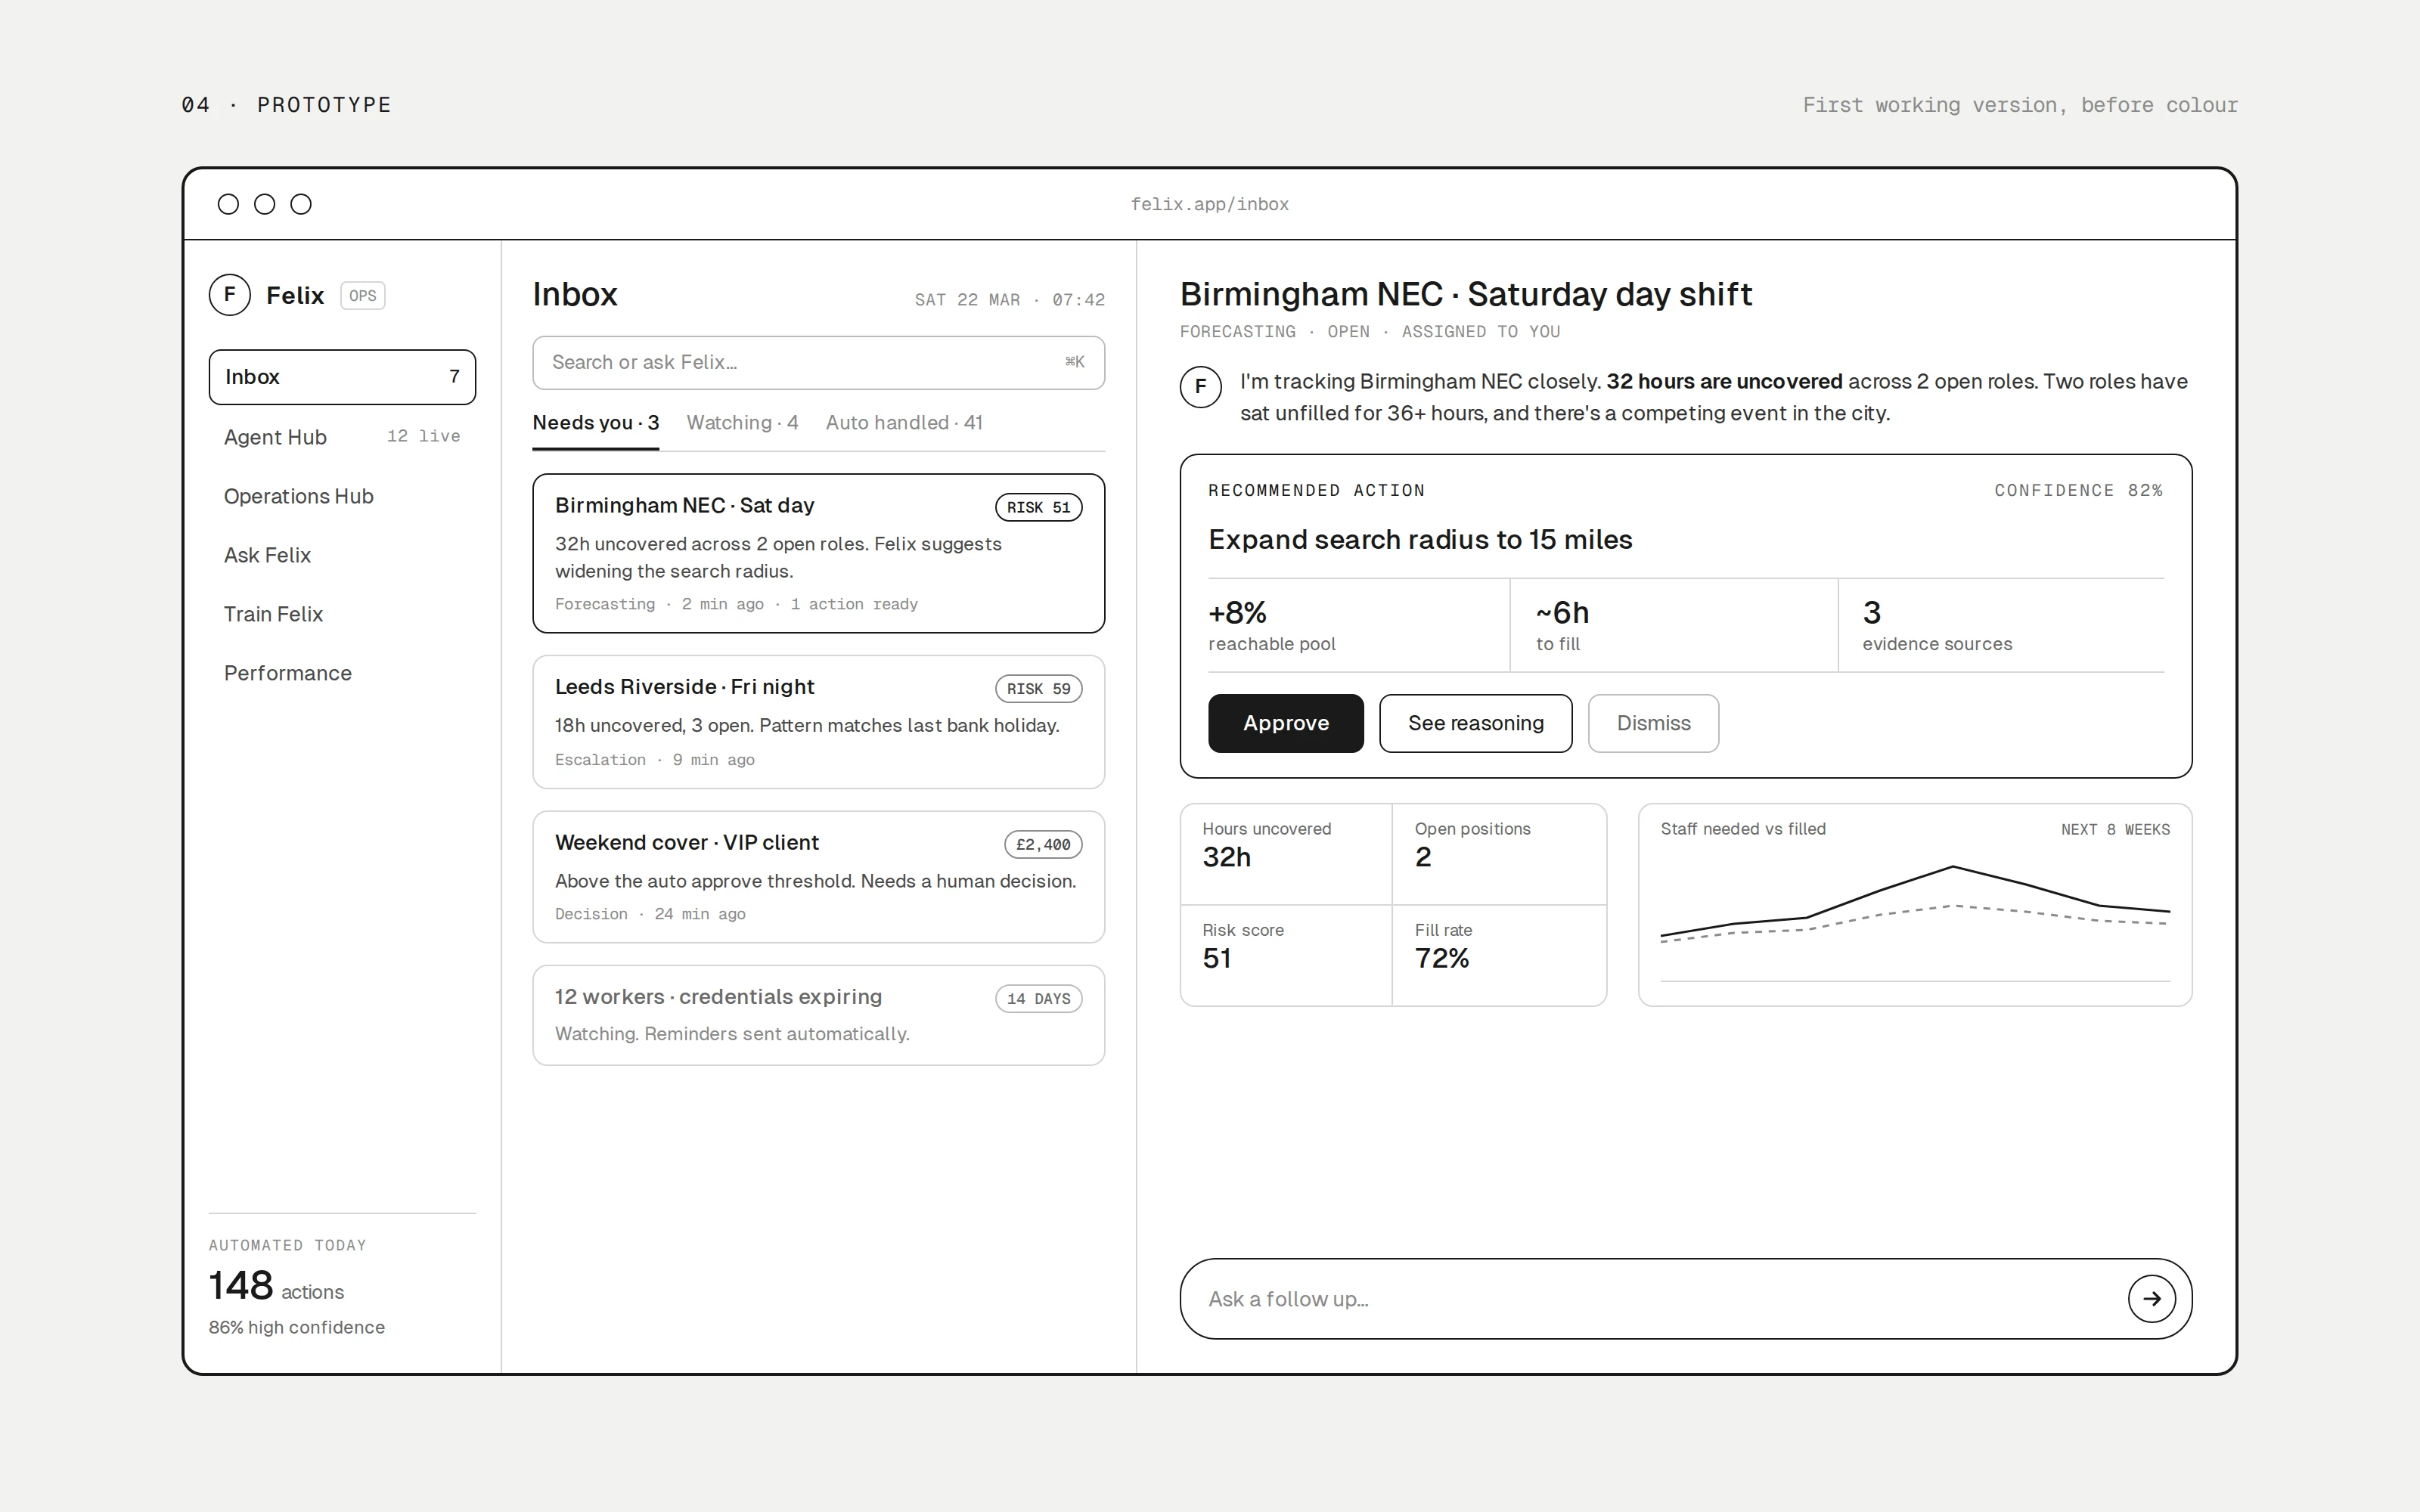
Task: Click the 148 actions automated today
Action: tap(276, 1286)
